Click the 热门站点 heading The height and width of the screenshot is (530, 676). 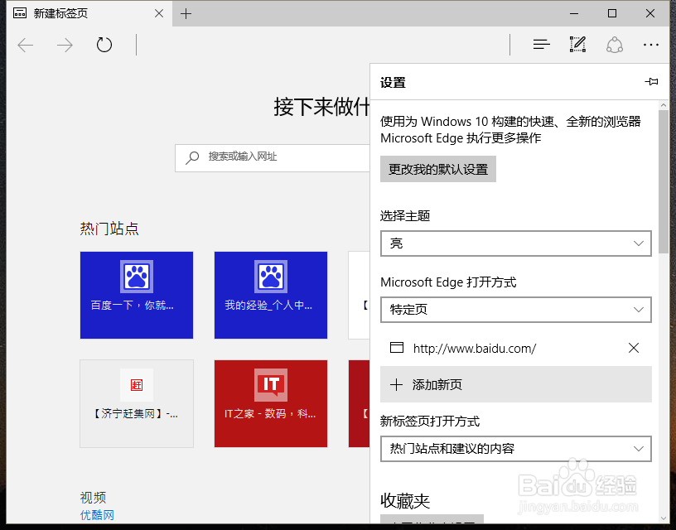click(x=109, y=229)
